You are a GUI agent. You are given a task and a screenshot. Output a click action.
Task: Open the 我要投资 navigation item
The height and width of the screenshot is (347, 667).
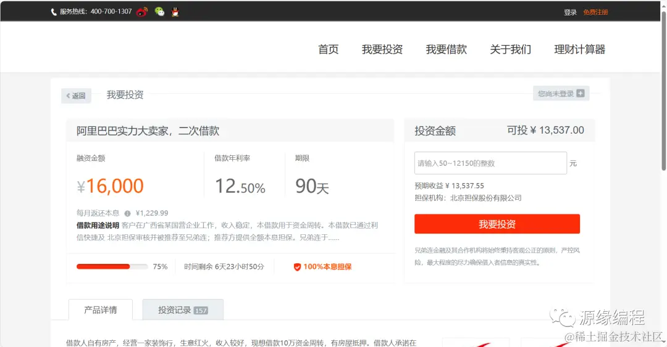pos(382,49)
